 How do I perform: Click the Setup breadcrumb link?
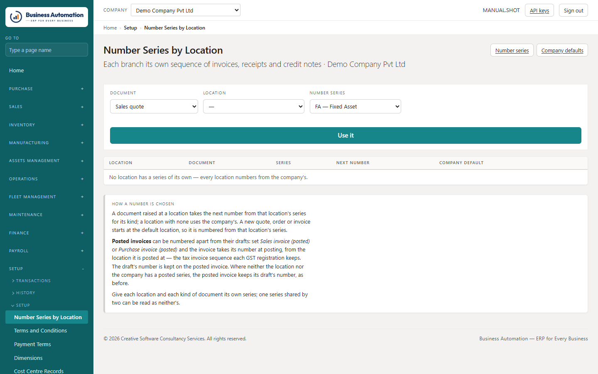[130, 28]
